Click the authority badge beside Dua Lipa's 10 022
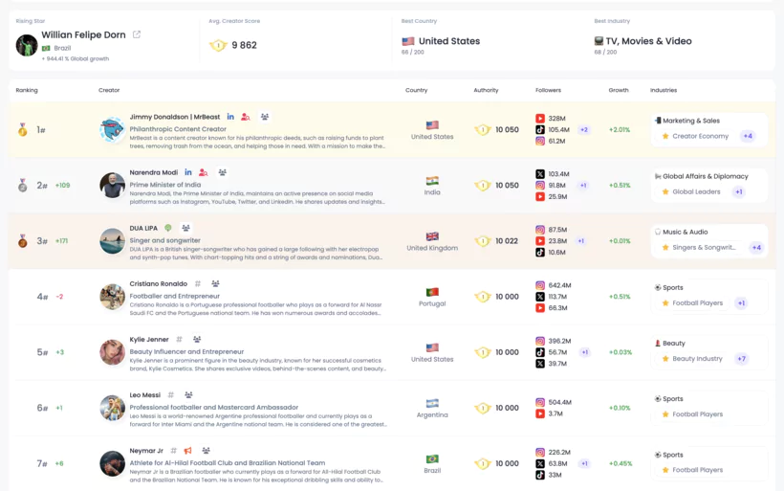Image resolution: width=784 pixels, height=491 pixels. (x=483, y=241)
